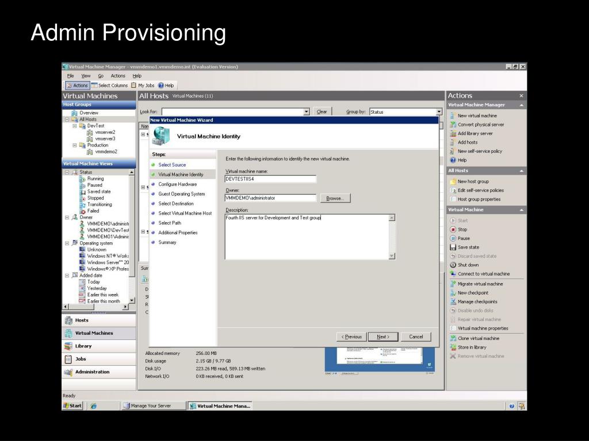Click Select Columns in toolbar
Screen dimensions: 589x441
(110, 86)
